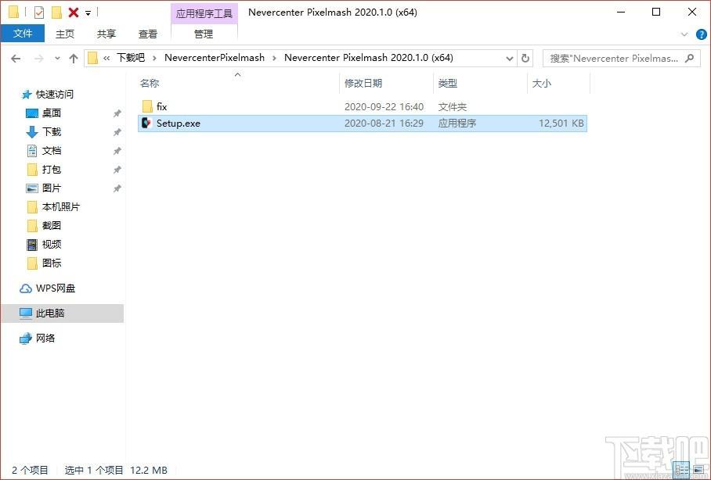This screenshot has height=480, width=711.
Task: Switch to the 主页 ribbon tab
Action: [65, 34]
